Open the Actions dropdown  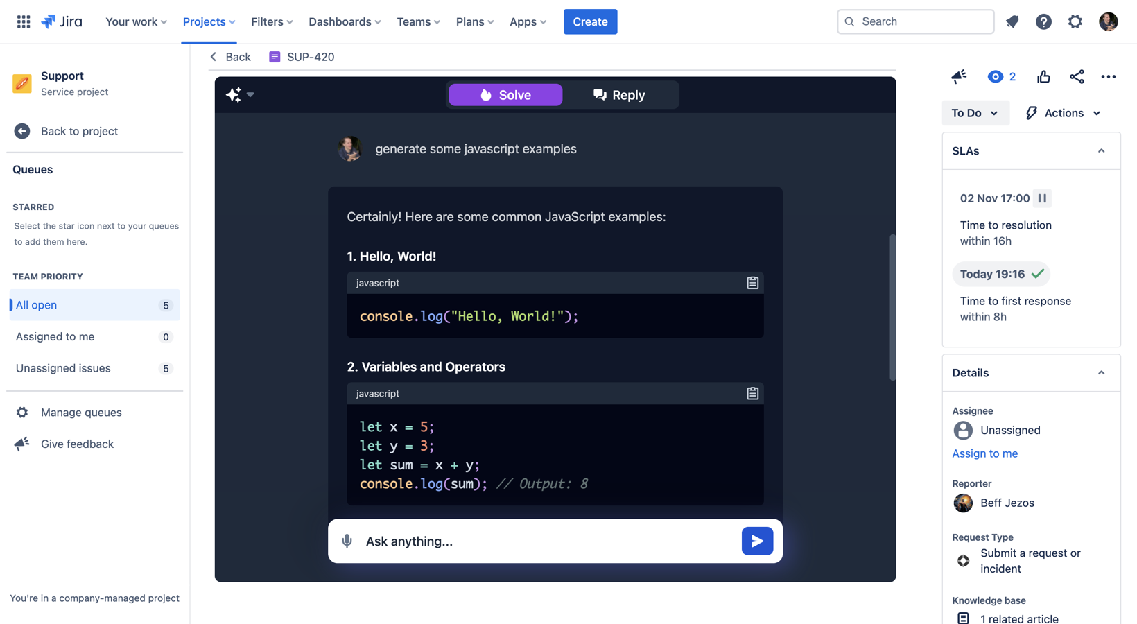click(1063, 113)
